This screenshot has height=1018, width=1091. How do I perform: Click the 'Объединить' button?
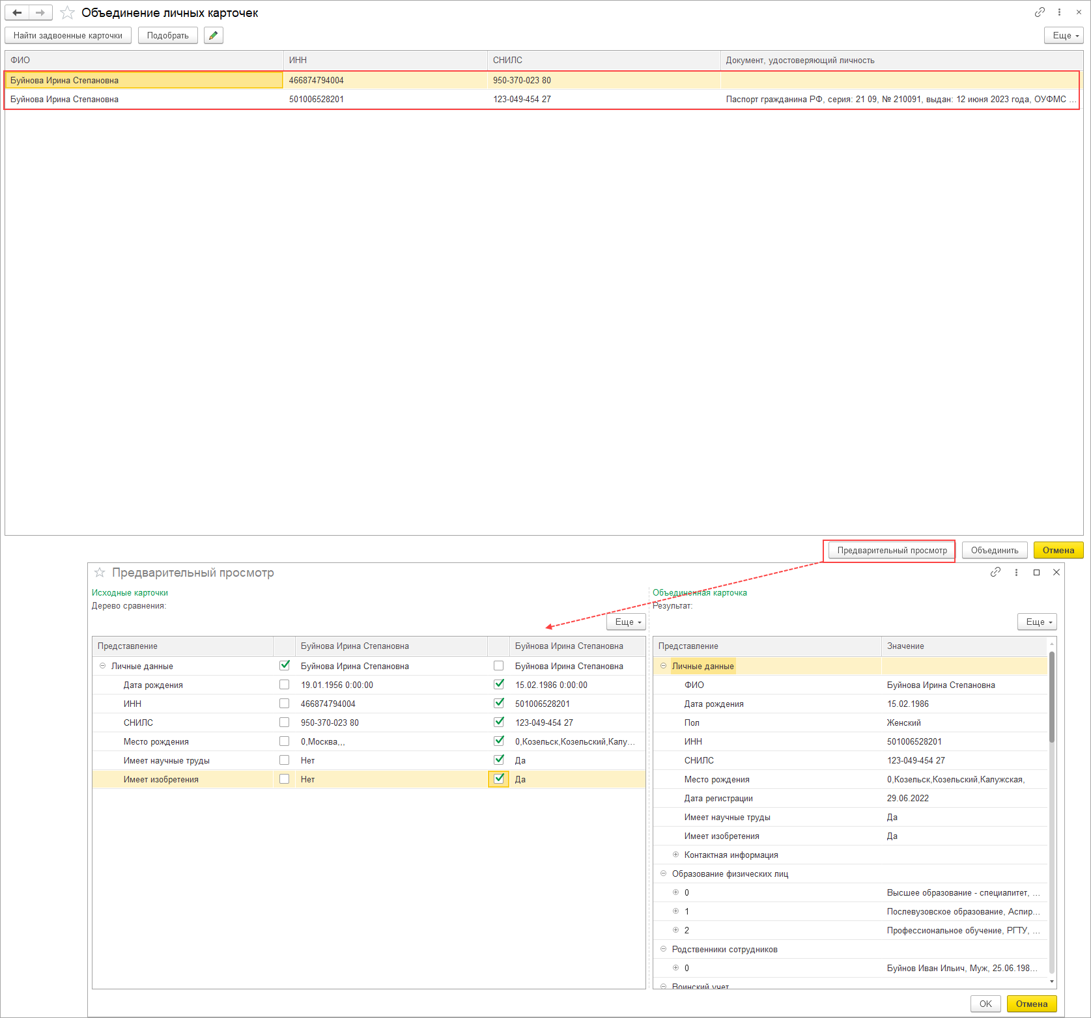tap(995, 550)
